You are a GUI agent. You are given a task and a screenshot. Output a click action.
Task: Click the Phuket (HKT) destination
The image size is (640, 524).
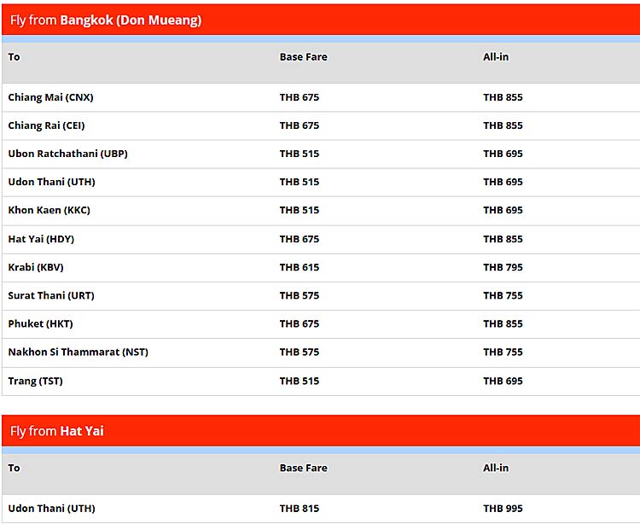coord(43,323)
